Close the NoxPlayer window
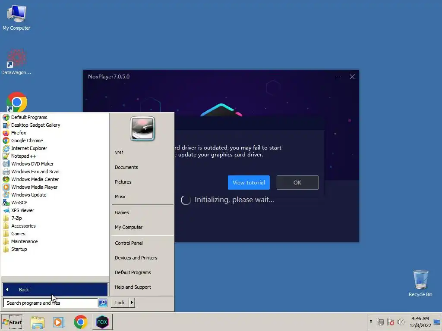The image size is (442, 331). 352,77
